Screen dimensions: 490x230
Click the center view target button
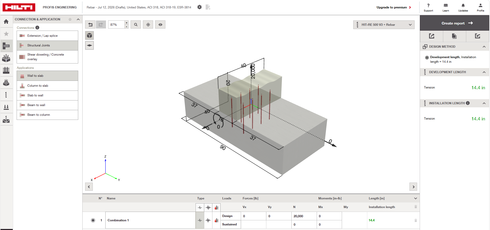point(148,24)
